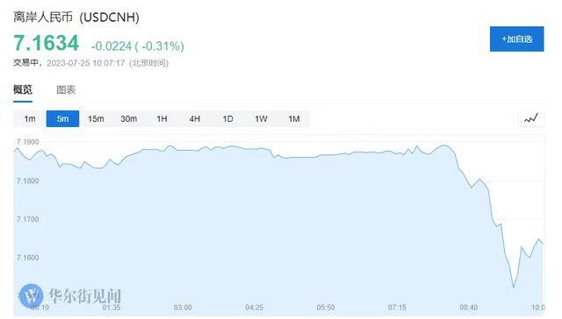This screenshot has width=562, height=319.
Task: Click the 离岸人民币 (USDCNH) title
Action: click(76, 18)
